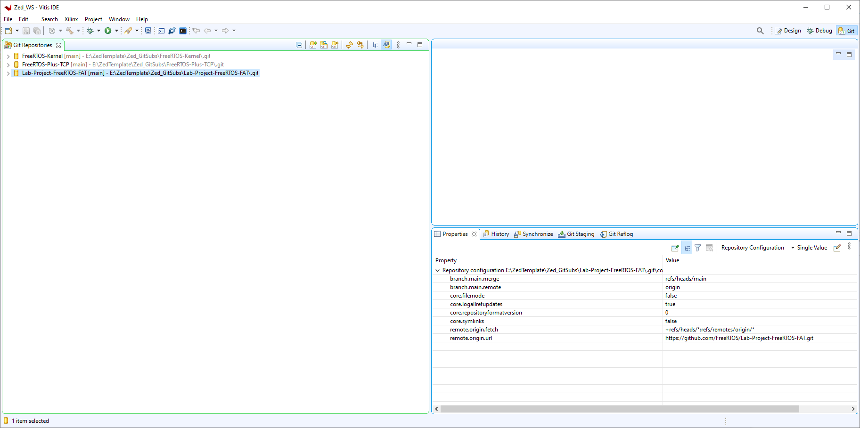860x428 pixels.
Task: Click the Clone a Git repository icon
Action: [x=324, y=45]
